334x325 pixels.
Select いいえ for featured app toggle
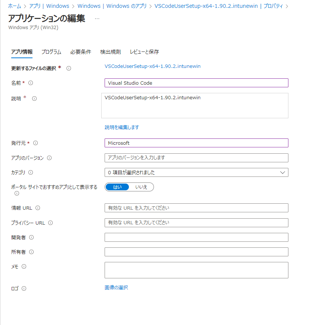[141, 187]
